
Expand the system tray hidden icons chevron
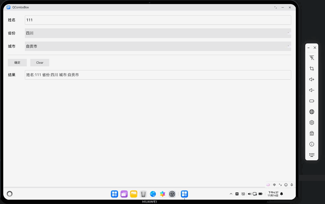point(231,194)
